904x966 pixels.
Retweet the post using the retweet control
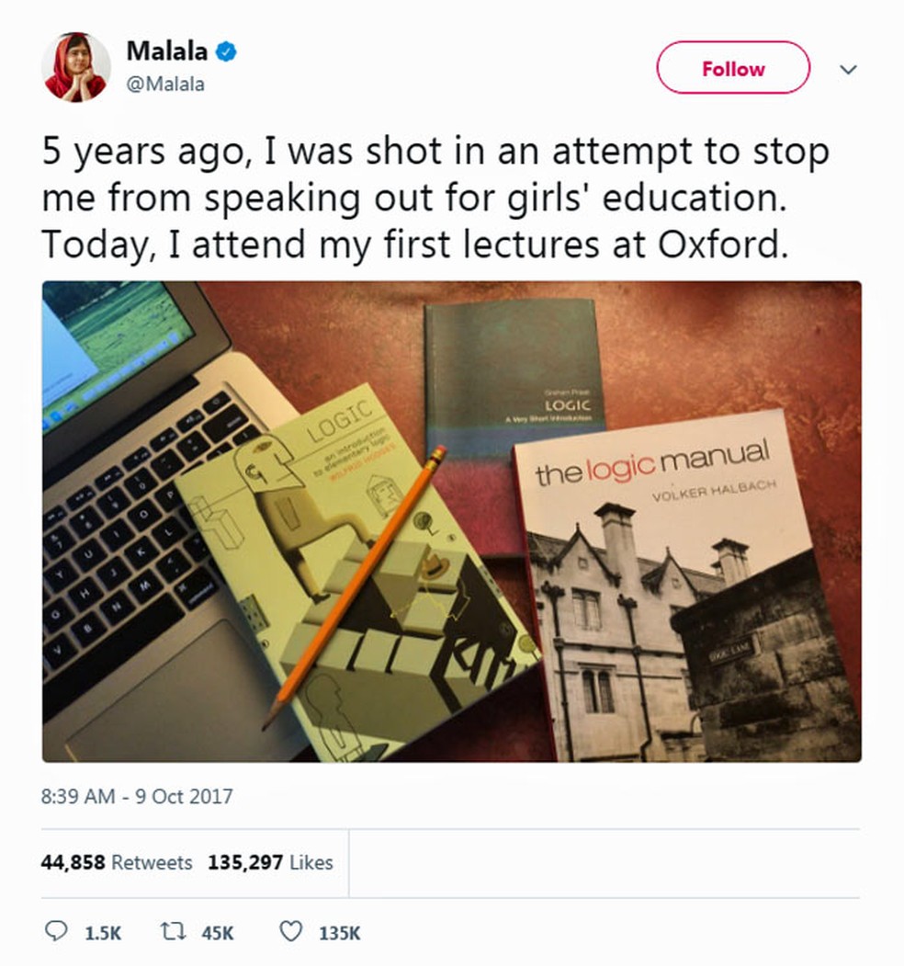tap(171, 932)
